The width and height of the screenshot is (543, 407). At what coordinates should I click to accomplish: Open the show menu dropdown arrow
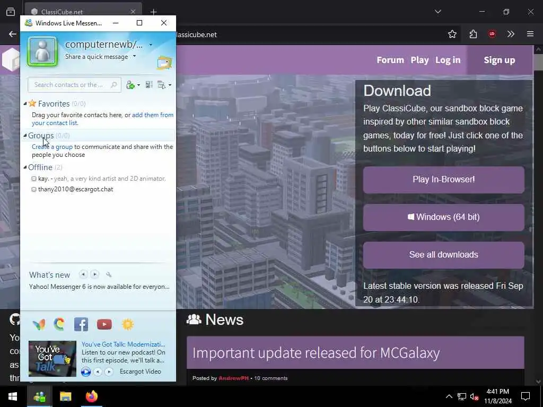pyautogui.click(x=170, y=85)
